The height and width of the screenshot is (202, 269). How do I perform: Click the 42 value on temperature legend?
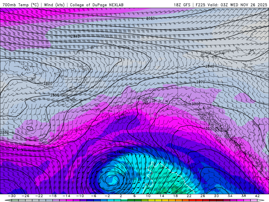point(257,196)
